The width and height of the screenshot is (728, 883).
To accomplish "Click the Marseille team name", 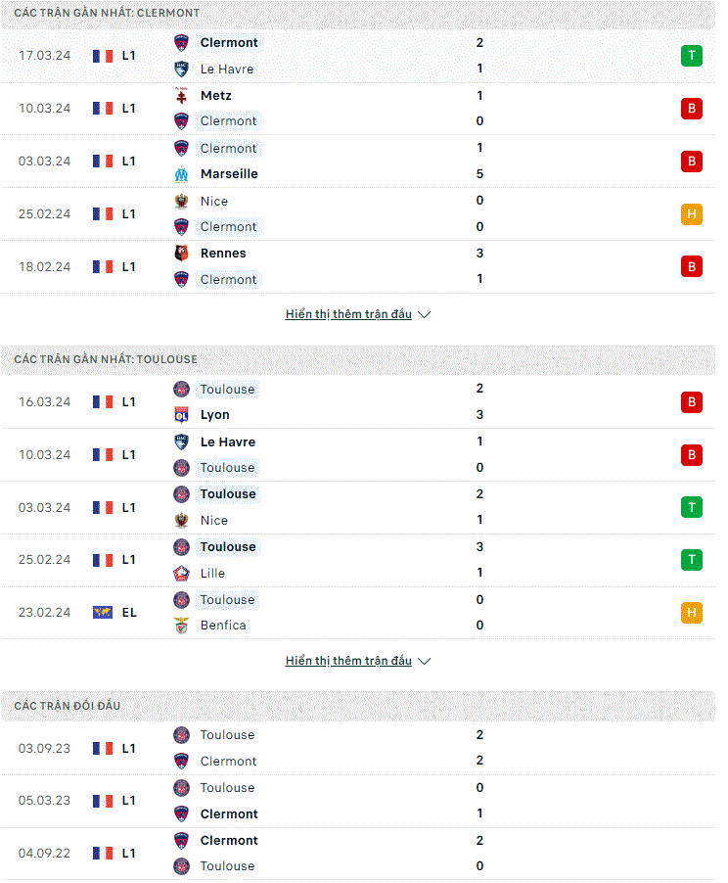I will click(229, 174).
